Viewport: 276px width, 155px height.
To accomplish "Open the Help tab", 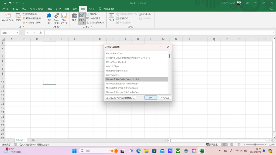I will pyautogui.click(x=92, y=9).
